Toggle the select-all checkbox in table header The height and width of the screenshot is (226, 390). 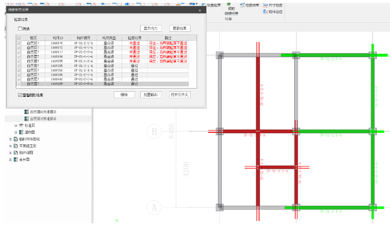click(19, 38)
